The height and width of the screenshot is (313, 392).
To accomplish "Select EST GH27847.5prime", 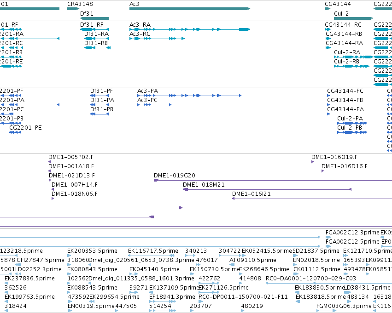I will point(18,265).
